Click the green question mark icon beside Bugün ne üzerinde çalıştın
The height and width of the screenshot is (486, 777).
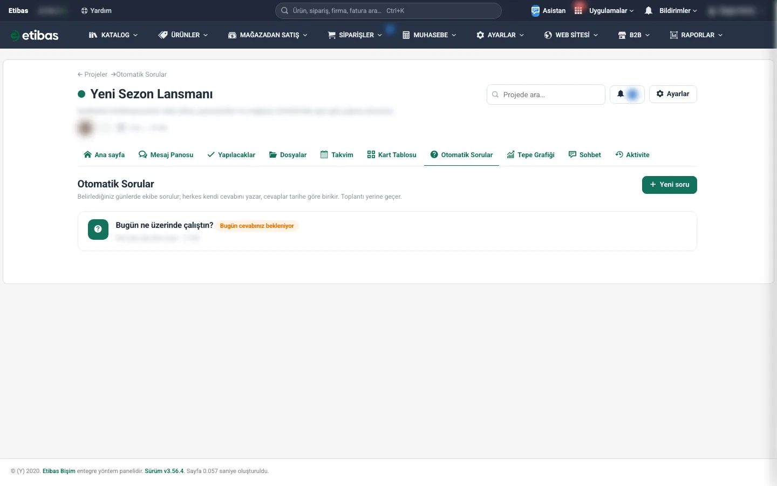tap(98, 230)
